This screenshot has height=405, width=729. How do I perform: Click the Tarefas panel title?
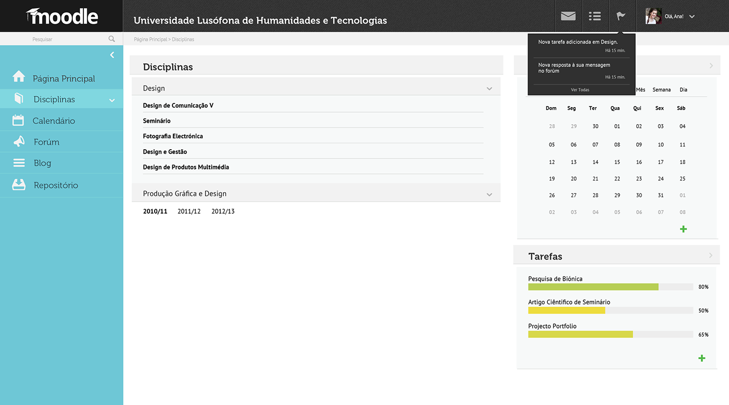[x=545, y=256]
